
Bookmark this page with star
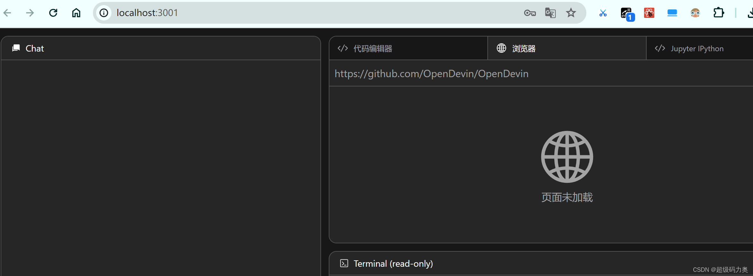point(571,13)
